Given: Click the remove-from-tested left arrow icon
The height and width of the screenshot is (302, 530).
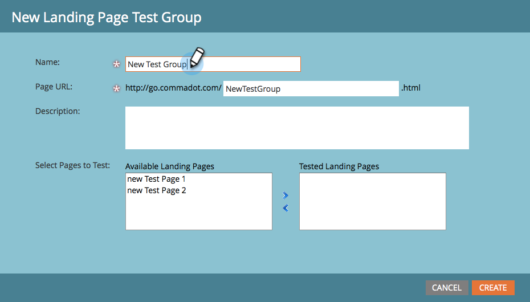Looking at the screenshot, I should click(x=286, y=209).
